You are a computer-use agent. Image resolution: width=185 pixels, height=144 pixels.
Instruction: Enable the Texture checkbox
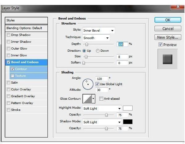tap(13, 76)
